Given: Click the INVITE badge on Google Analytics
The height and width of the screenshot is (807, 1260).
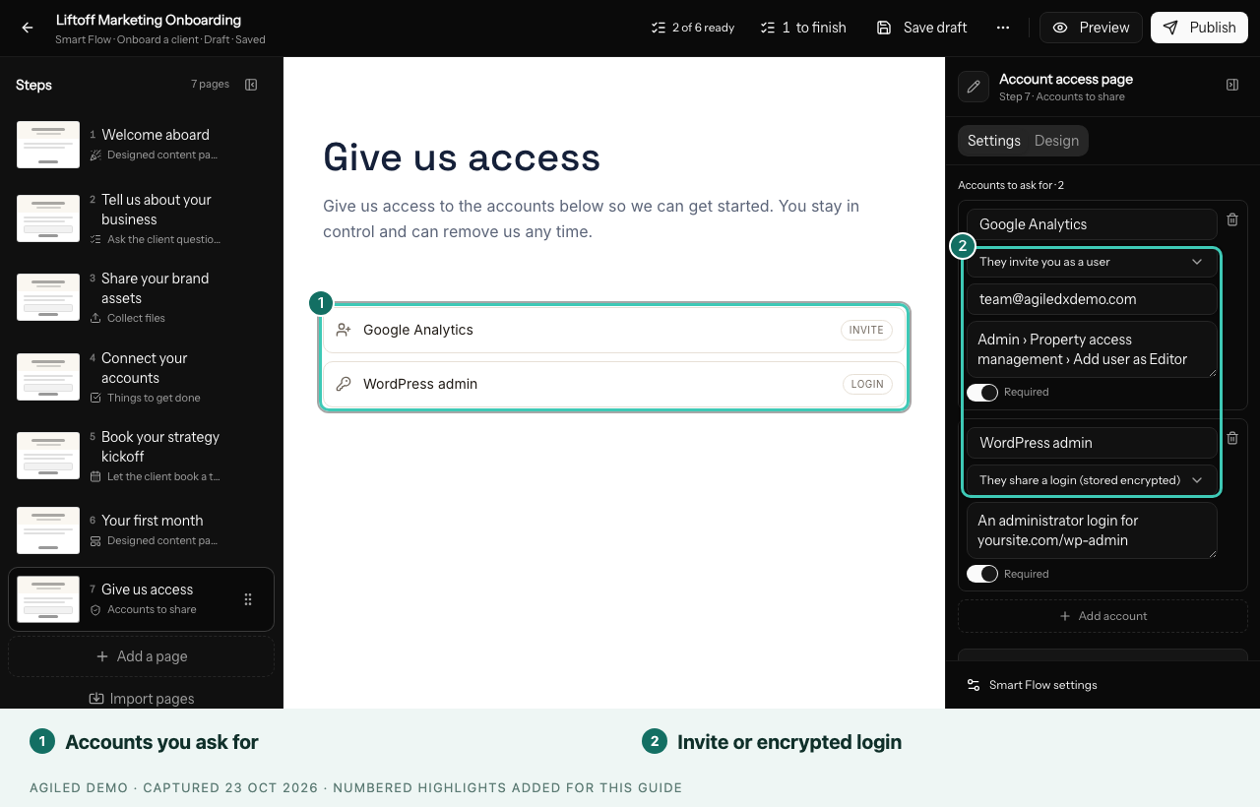Looking at the screenshot, I should point(866,330).
